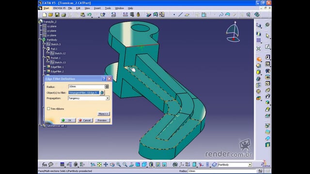Click the Preview button
Image resolution: width=310 pixels, height=174 pixels.
(102, 120)
